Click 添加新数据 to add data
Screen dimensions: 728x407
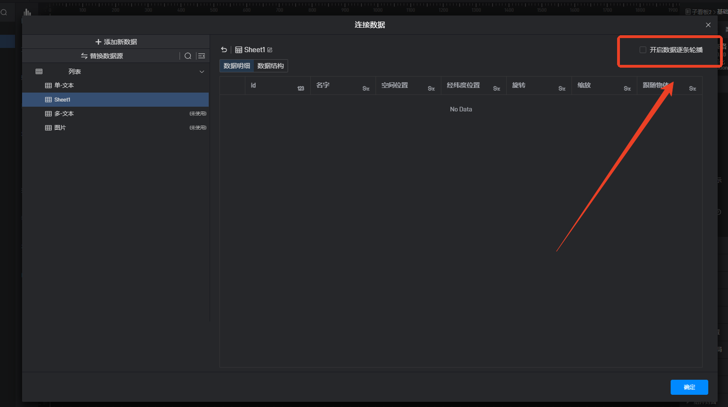(x=116, y=42)
